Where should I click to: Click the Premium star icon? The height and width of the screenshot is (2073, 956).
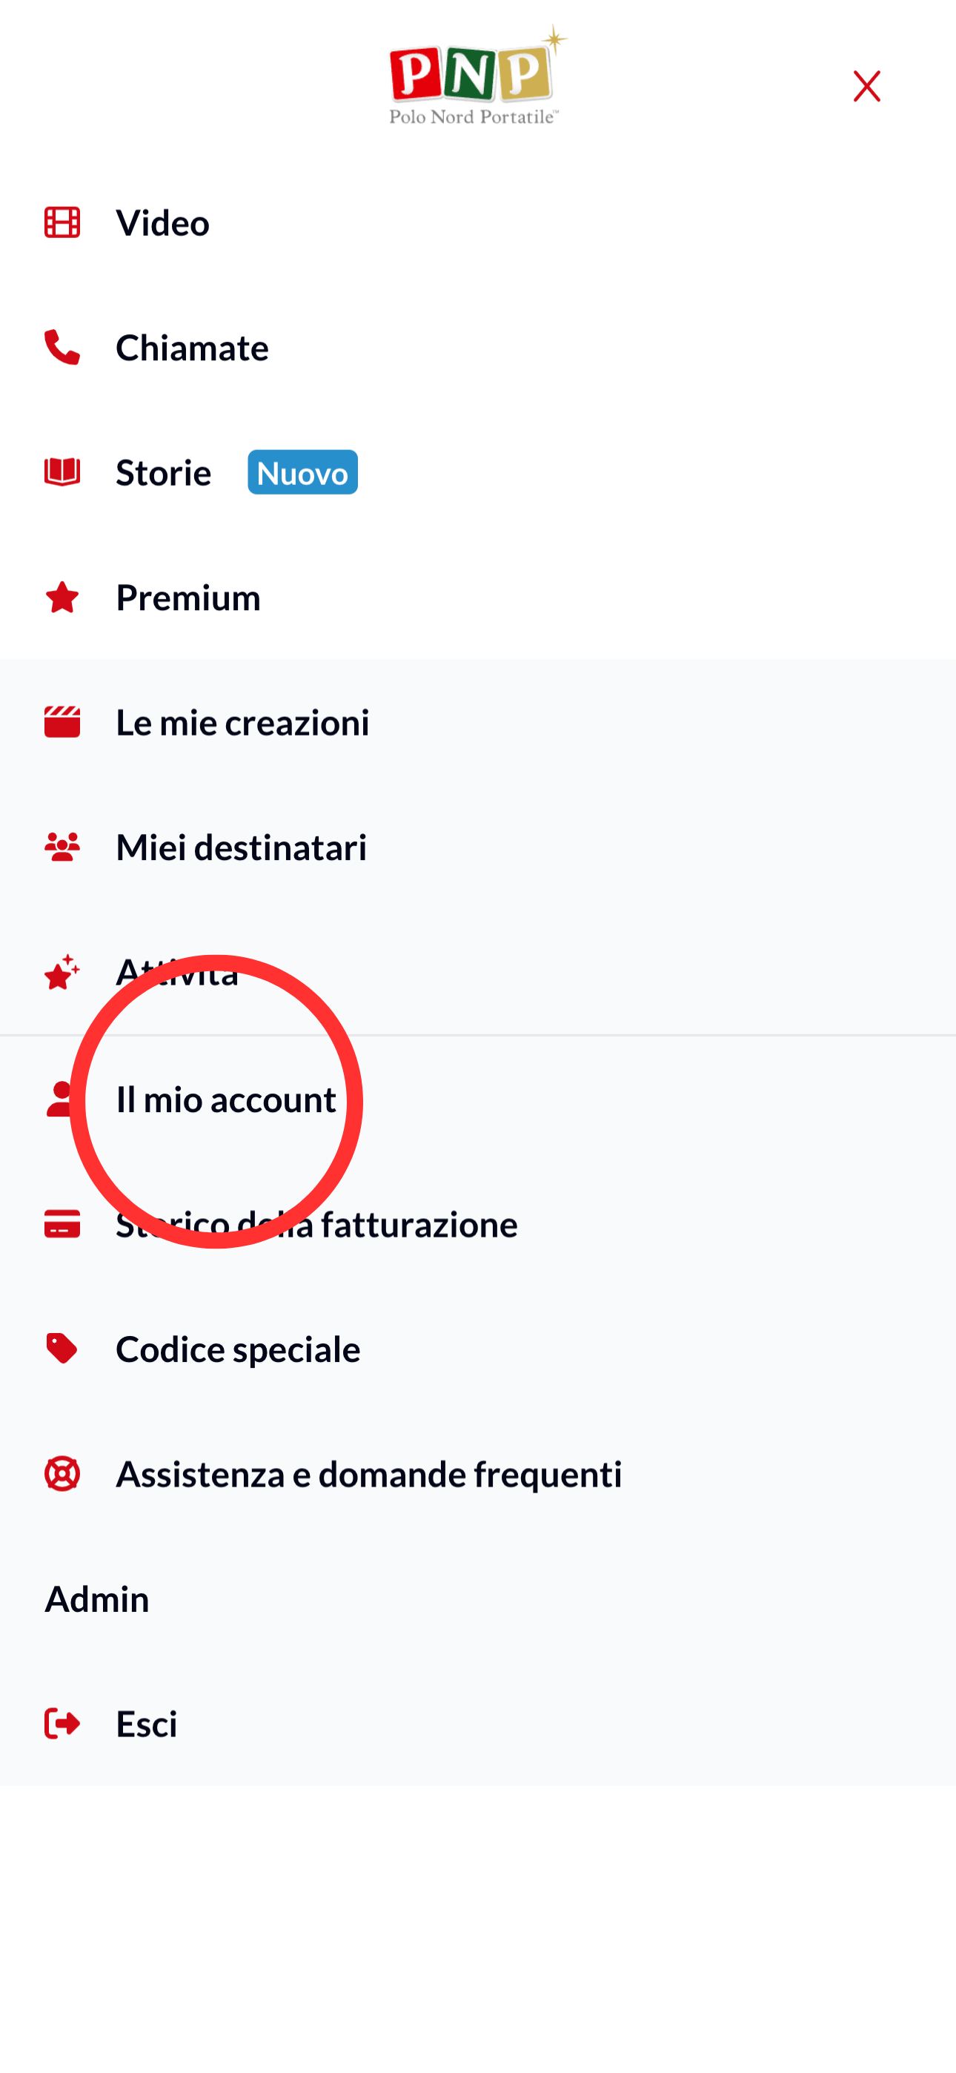pyautogui.click(x=62, y=597)
